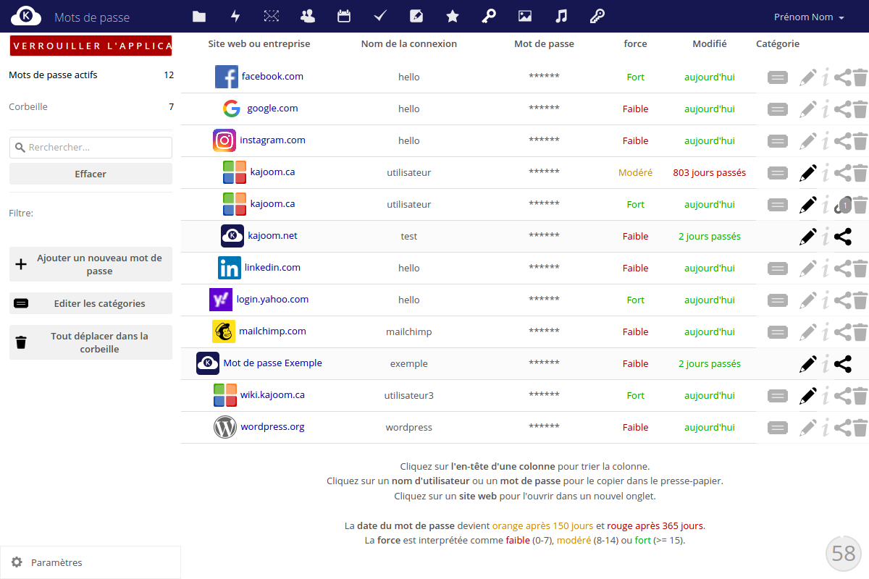Open the Music note icon
The width and height of the screenshot is (869, 579).
[x=561, y=16]
